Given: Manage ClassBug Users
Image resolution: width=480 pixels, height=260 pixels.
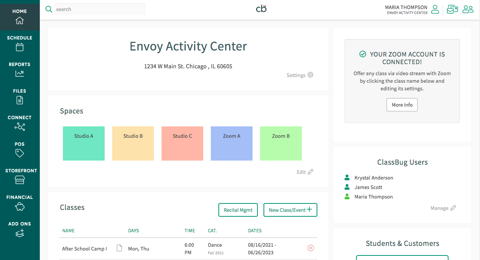Looking at the screenshot, I should (x=443, y=208).
